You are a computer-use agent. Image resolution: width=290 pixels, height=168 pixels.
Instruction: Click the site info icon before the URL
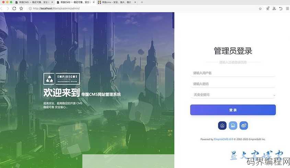[x=30, y=9]
